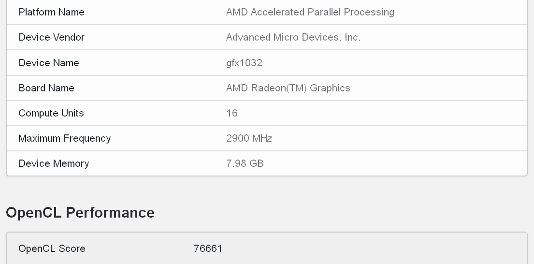
Task: Click the Platform Name label
Action: pos(51,12)
